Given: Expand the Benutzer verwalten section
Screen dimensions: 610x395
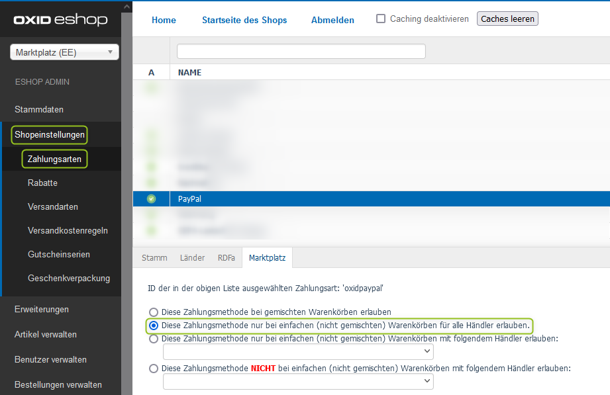Looking at the screenshot, I should [x=50, y=360].
